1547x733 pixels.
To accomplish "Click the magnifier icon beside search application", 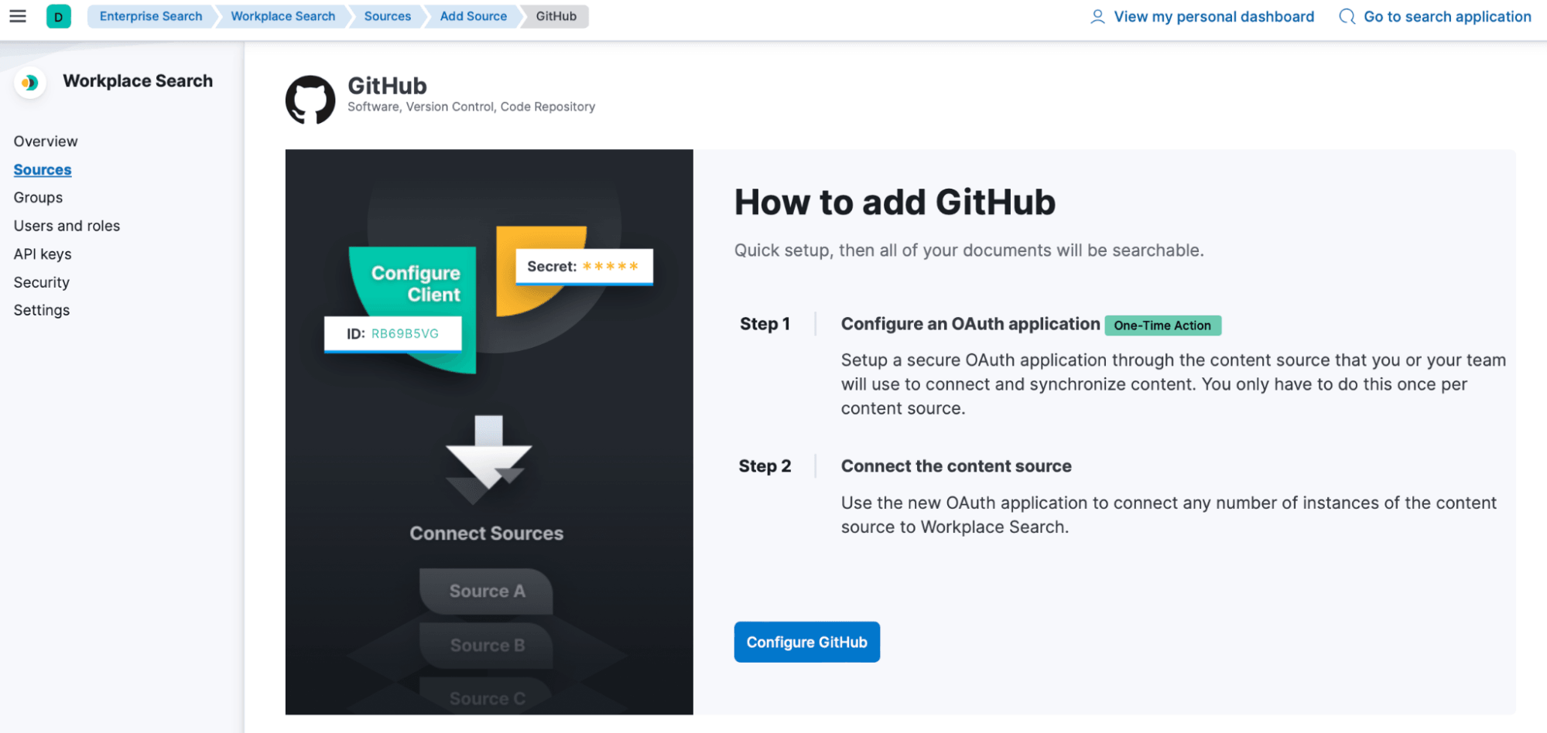I will pyautogui.click(x=1347, y=16).
